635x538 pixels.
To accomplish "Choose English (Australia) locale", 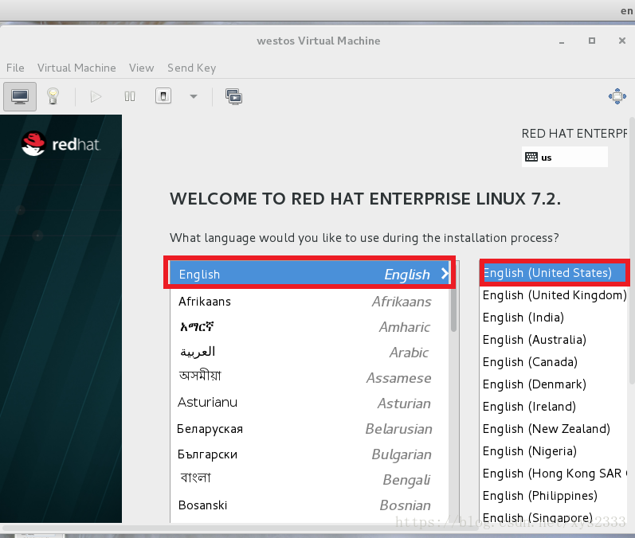I will click(554, 339).
